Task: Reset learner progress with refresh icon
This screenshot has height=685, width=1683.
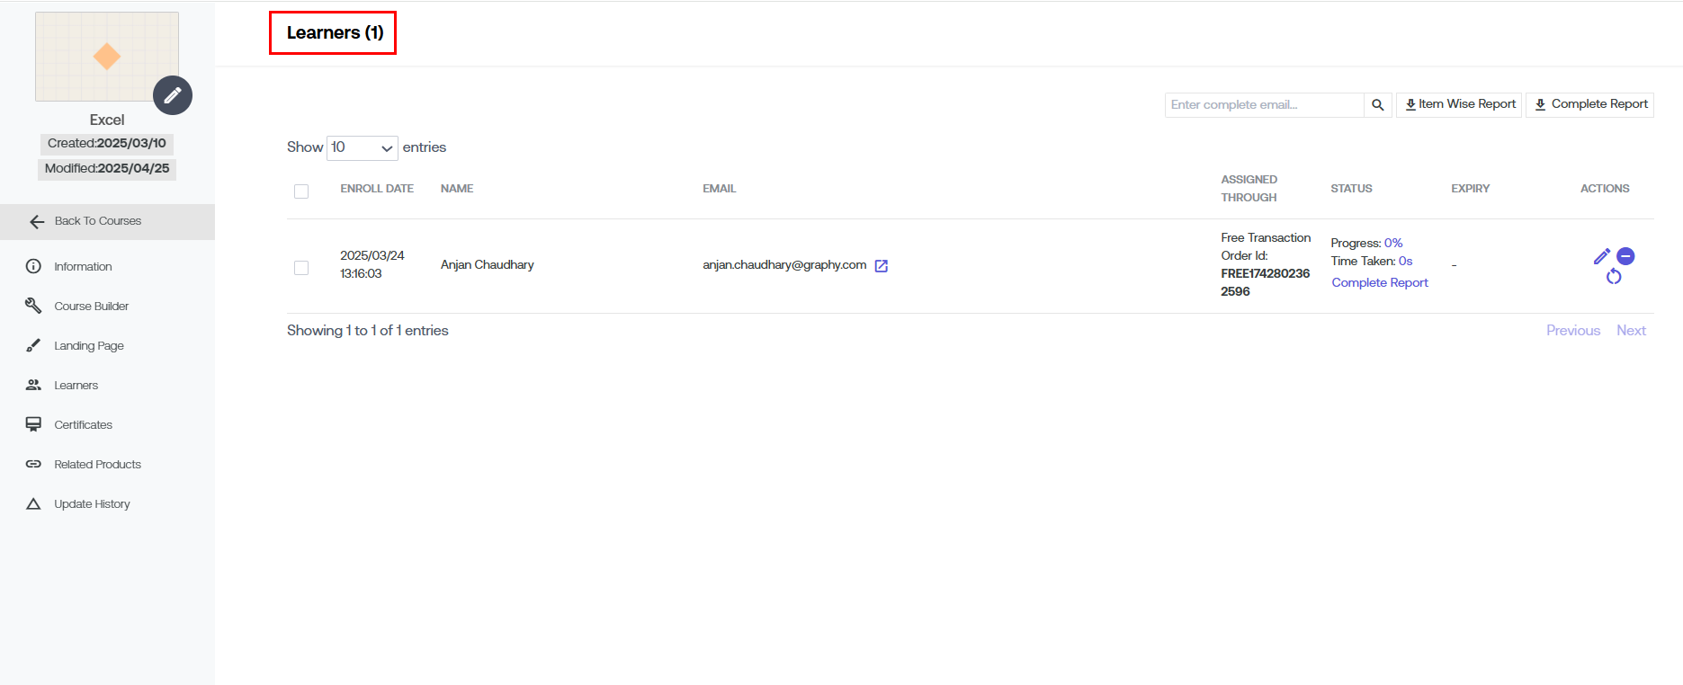Action: pyautogui.click(x=1614, y=277)
